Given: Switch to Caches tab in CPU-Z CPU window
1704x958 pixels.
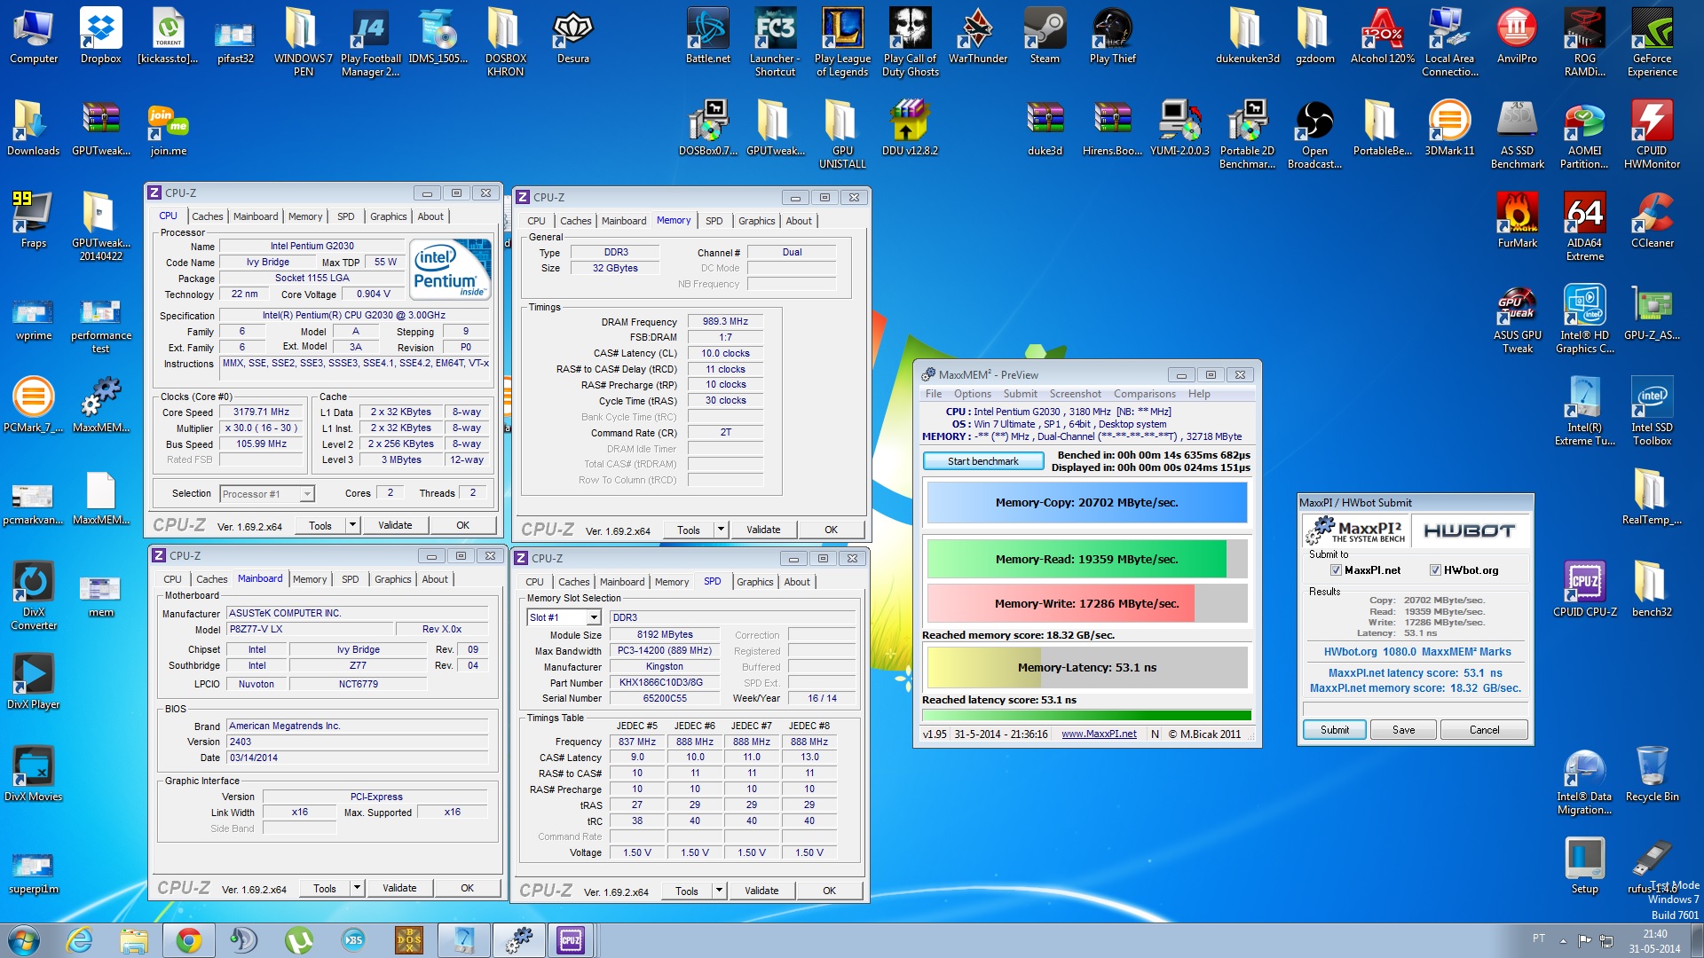Looking at the screenshot, I should (207, 216).
